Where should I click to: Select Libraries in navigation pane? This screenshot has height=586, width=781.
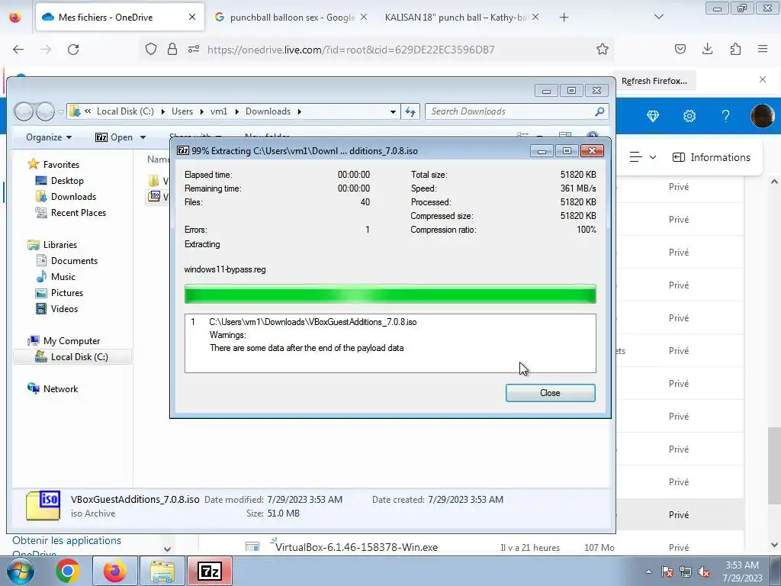(59, 245)
